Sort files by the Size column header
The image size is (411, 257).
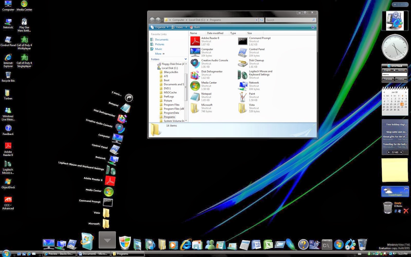(254, 33)
